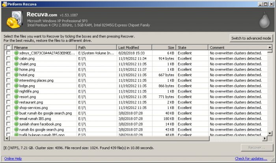The image size is (276, 163).
Task: Click the green status icon for interesting places.png
Action: coord(17,80)
